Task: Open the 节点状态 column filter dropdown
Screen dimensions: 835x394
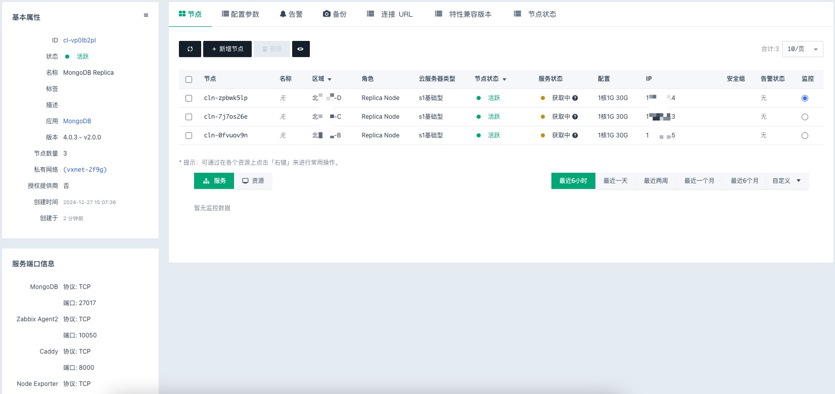Action: 504,79
